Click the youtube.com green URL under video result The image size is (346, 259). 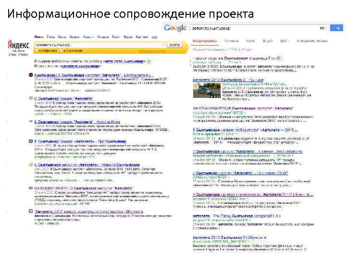click(254, 84)
